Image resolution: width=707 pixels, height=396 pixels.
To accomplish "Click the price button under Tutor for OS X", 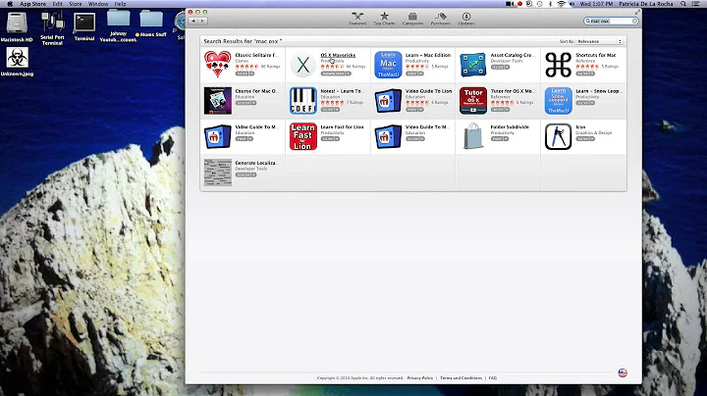I will click(501, 110).
